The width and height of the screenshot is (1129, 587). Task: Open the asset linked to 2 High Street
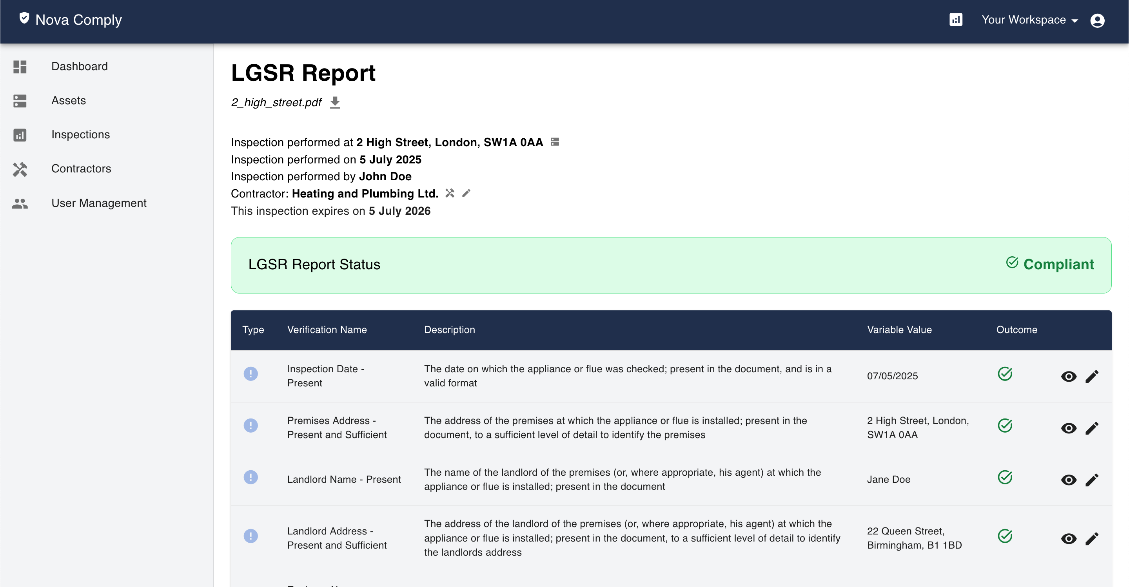point(555,142)
